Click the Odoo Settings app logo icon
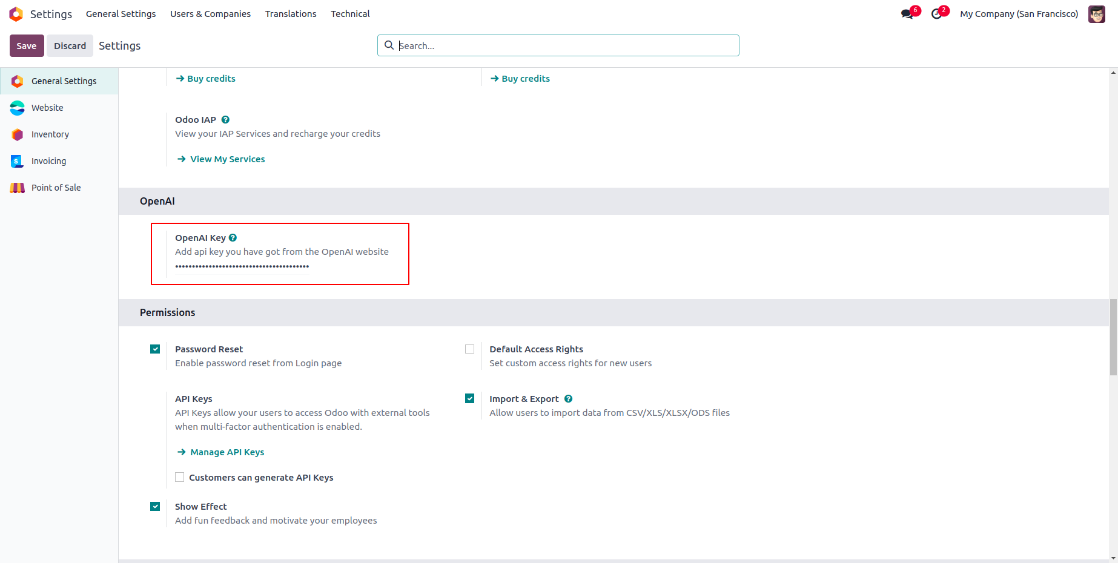Viewport: 1118px width, 563px height. (16, 14)
